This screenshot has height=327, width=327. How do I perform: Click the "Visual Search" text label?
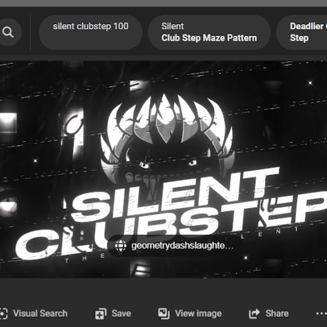pos(40,314)
